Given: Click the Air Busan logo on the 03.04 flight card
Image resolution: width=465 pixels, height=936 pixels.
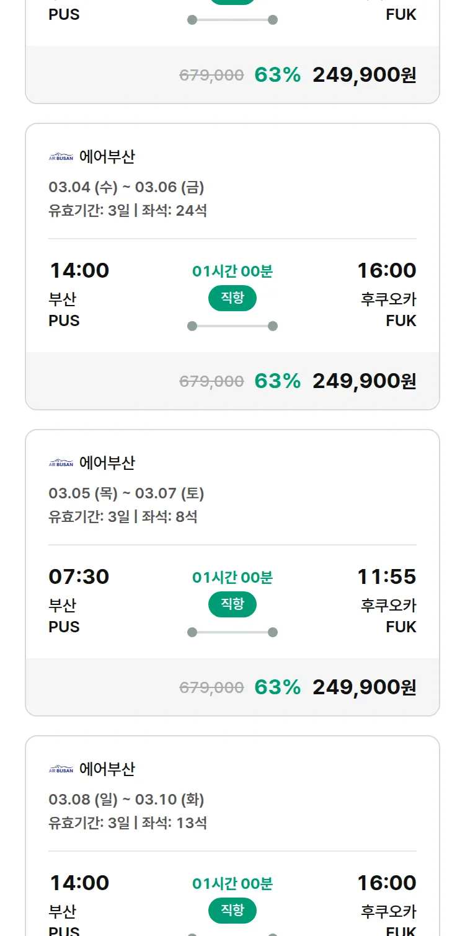Looking at the screenshot, I should [x=61, y=157].
